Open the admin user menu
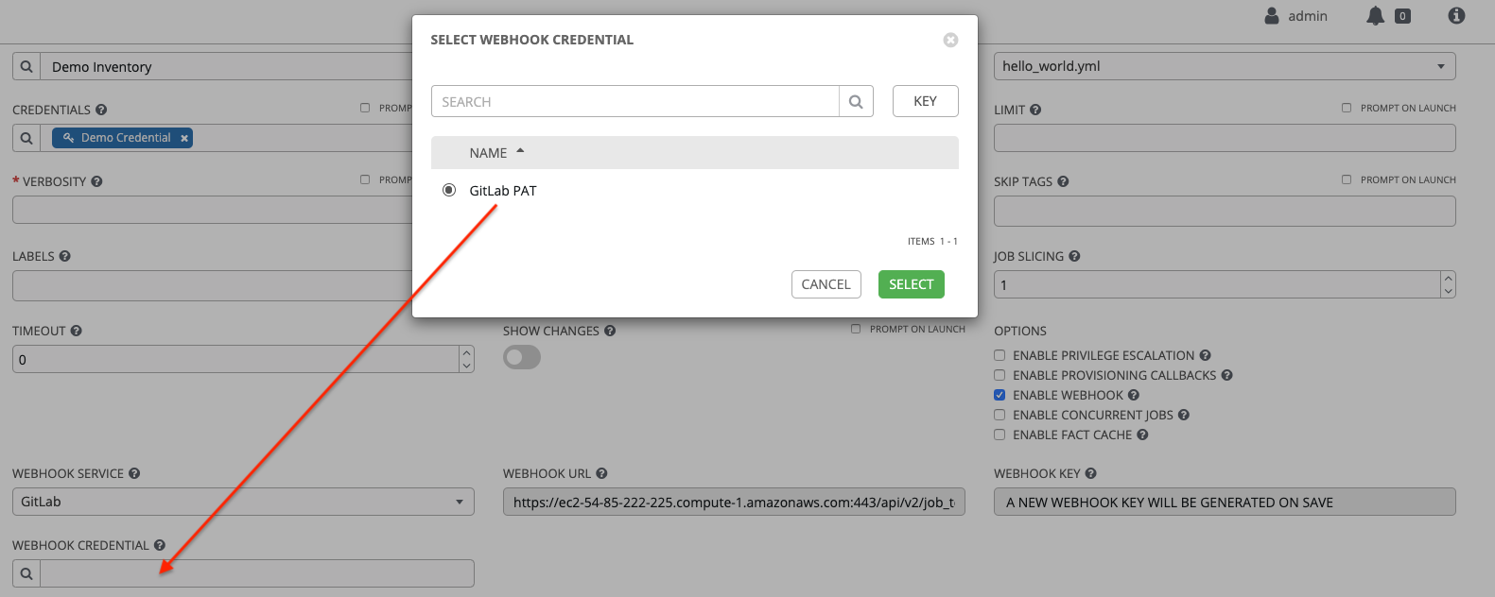Viewport: 1495px width, 597px height. pyautogui.click(x=1296, y=16)
